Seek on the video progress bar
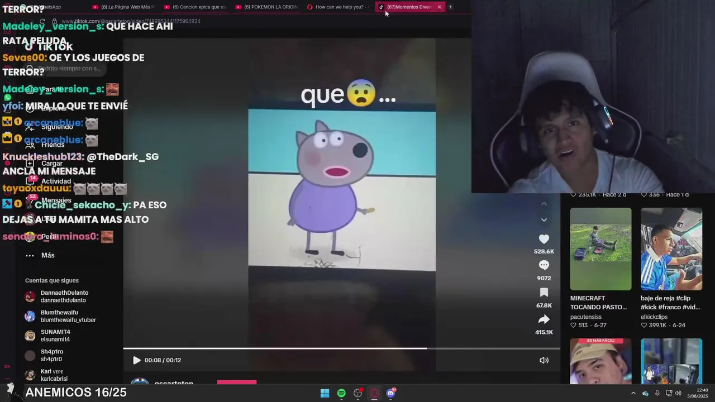This screenshot has width=715, height=402. [x=341, y=348]
